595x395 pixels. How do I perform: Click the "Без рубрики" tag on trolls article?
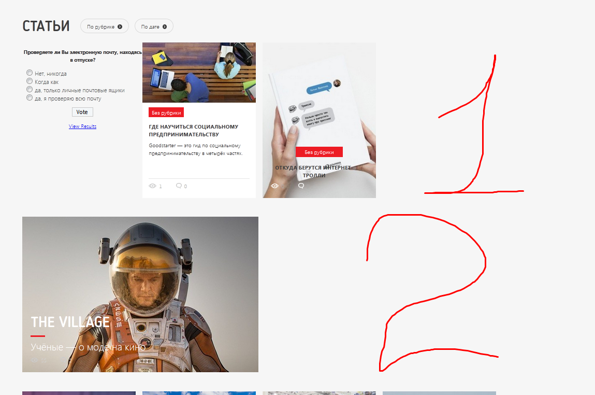point(319,152)
